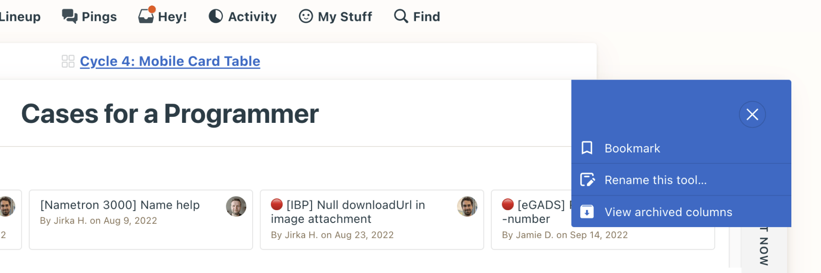This screenshot has width=821, height=273.
Task: Open the IBP Null downloadUrl card
Action: tap(356, 212)
